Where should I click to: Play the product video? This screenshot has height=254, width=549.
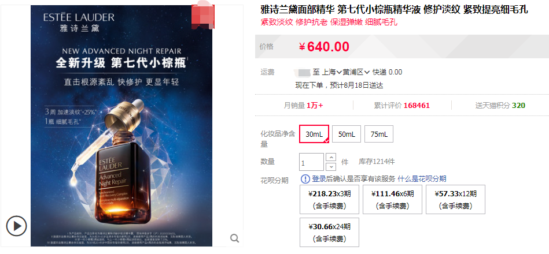(16, 226)
